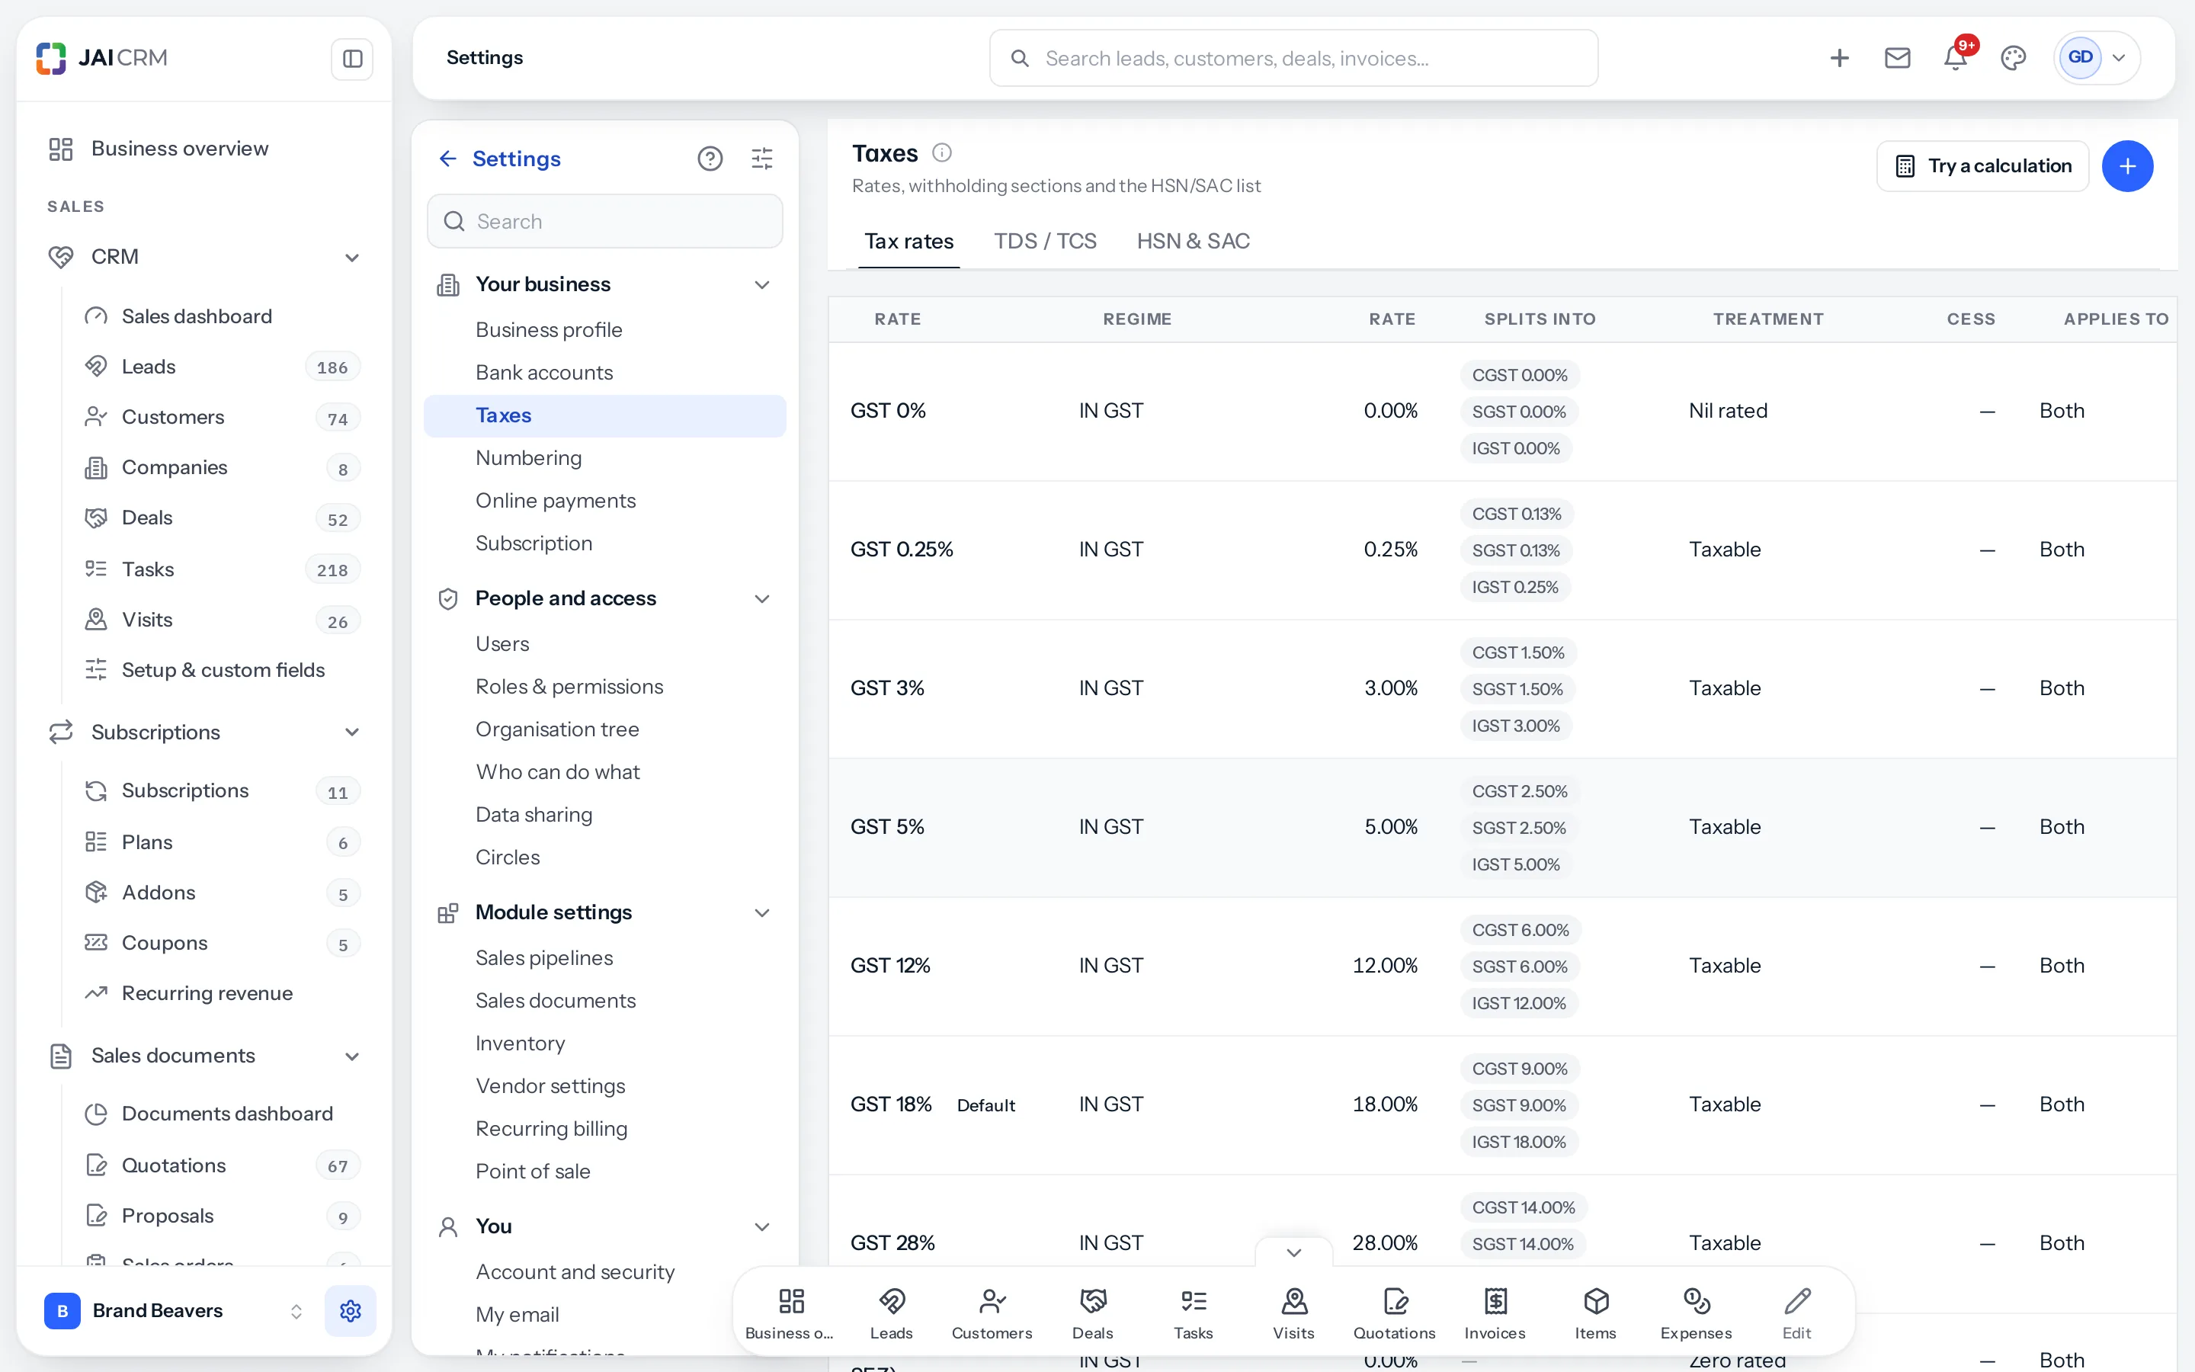This screenshot has height=1372, width=2195.
Task: Open Settings help question-mark icon
Action: click(710, 159)
